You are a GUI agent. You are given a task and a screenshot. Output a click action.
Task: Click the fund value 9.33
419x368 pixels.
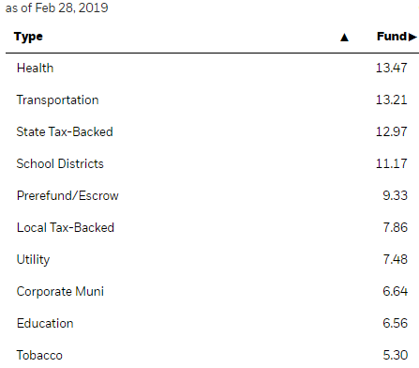pos(396,195)
